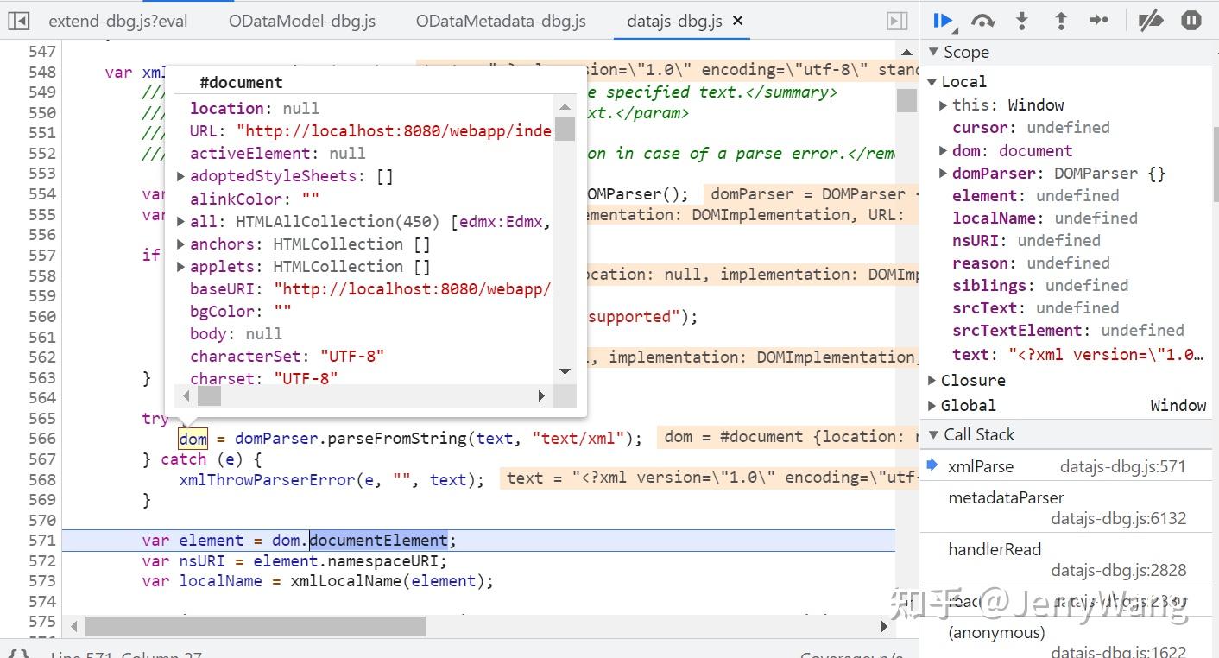Open datajs-dbg.js:2828 under handlerRead frame
1219x658 pixels.
click(x=1118, y=571)
